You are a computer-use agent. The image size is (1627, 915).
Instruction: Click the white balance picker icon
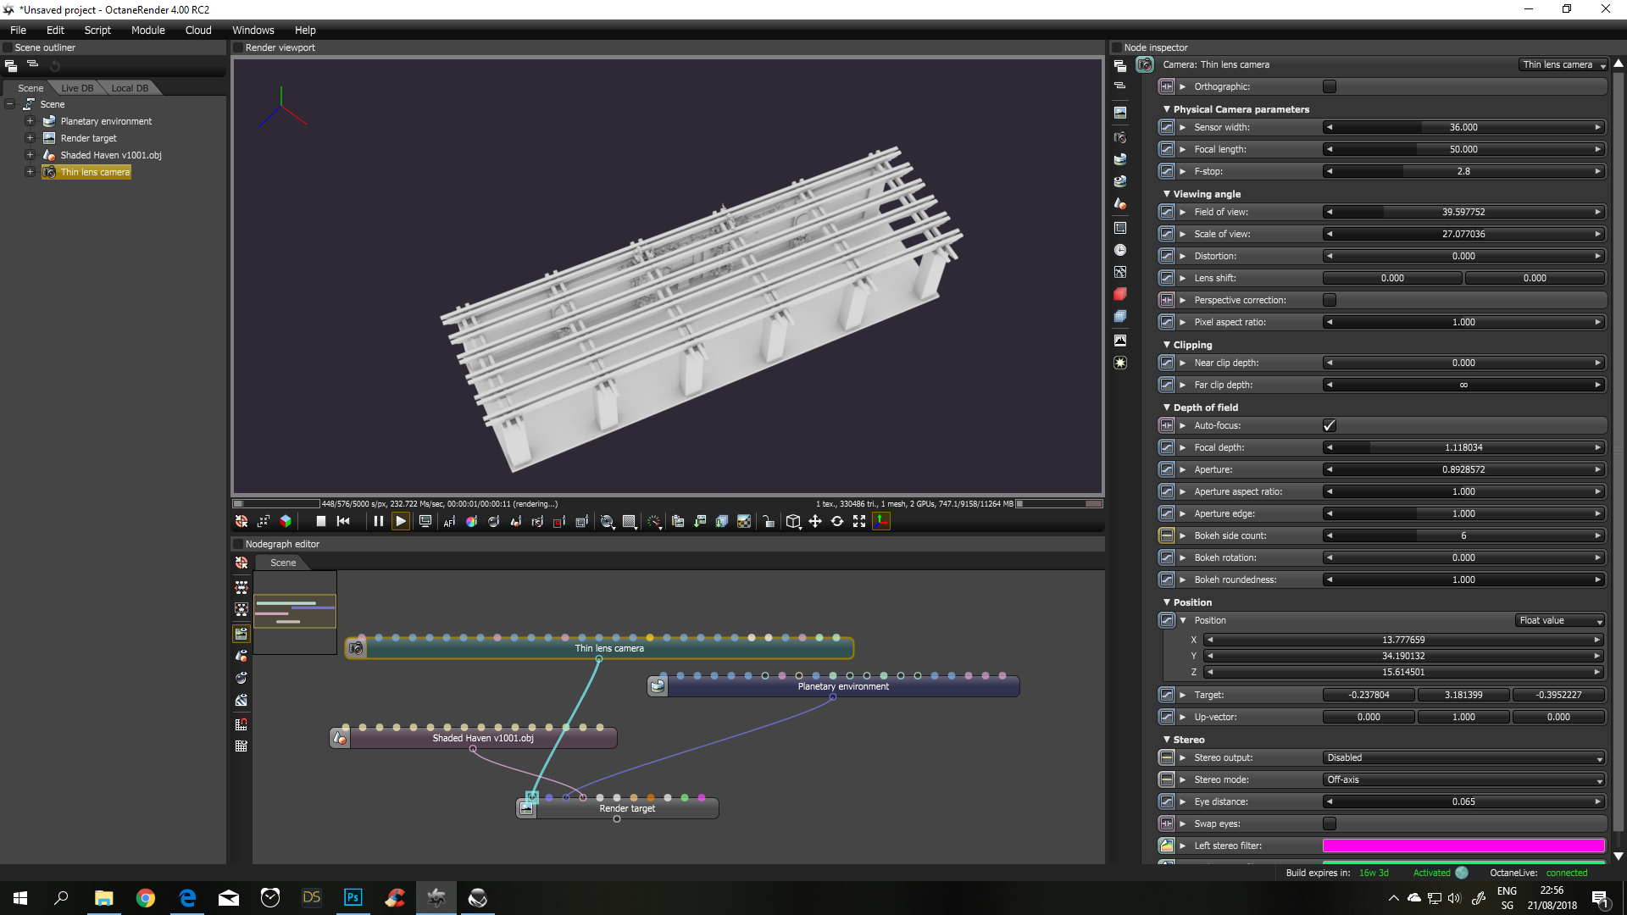pos(471,522)
